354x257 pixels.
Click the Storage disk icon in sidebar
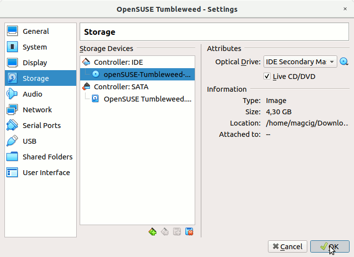12,78
